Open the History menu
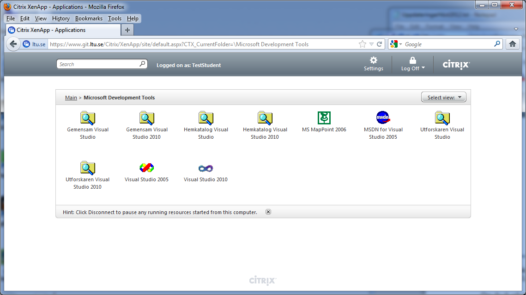This screenshot has width=526, height=295. click(x=60, y=18)
